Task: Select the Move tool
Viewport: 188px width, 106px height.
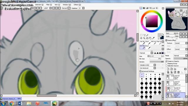Action: [x=141, y=38]
